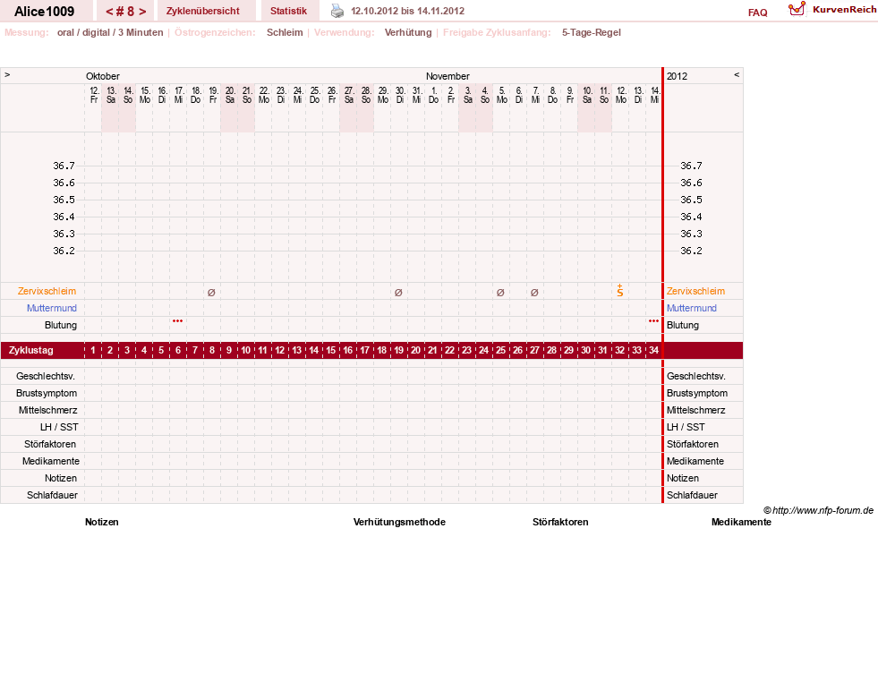Click right Zervixschleim row label

click(x=695, y=291)
